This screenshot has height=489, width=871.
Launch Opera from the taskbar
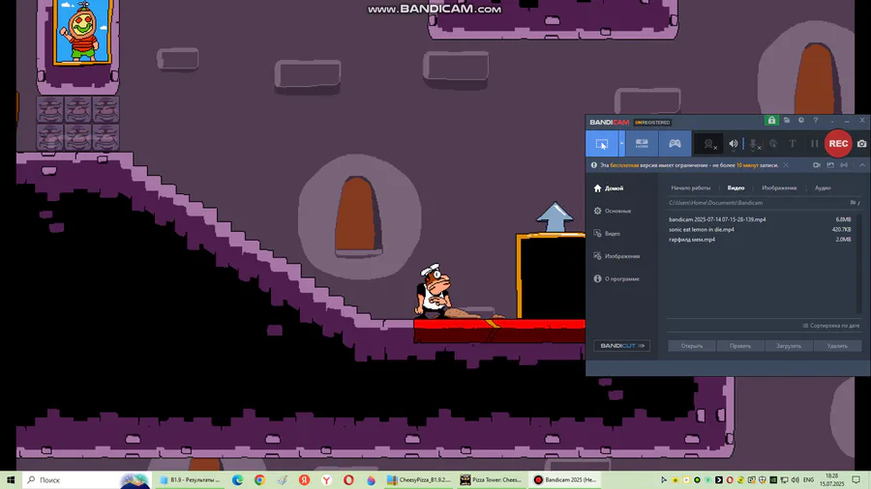[348, 480]
